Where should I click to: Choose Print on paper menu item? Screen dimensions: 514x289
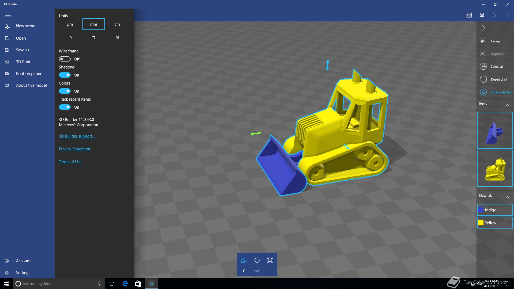29,74
